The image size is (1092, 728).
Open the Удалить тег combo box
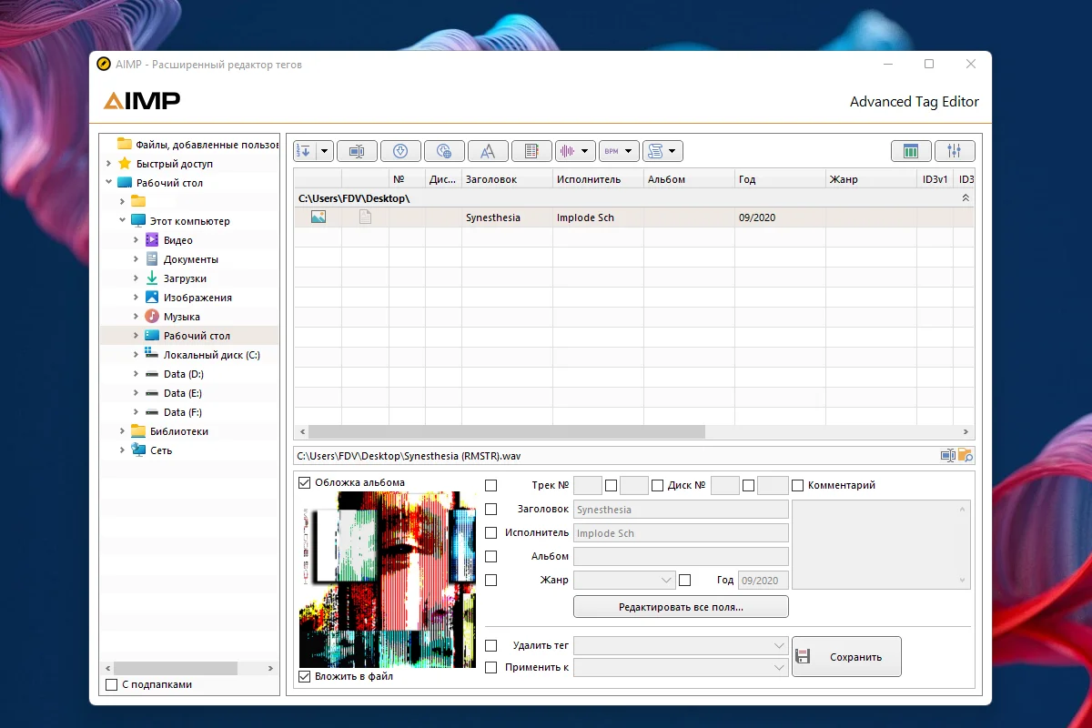pyautogui.click(x=681, y=645)
